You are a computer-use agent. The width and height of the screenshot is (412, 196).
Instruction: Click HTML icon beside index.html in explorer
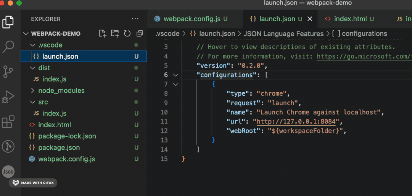pos(32,125)
